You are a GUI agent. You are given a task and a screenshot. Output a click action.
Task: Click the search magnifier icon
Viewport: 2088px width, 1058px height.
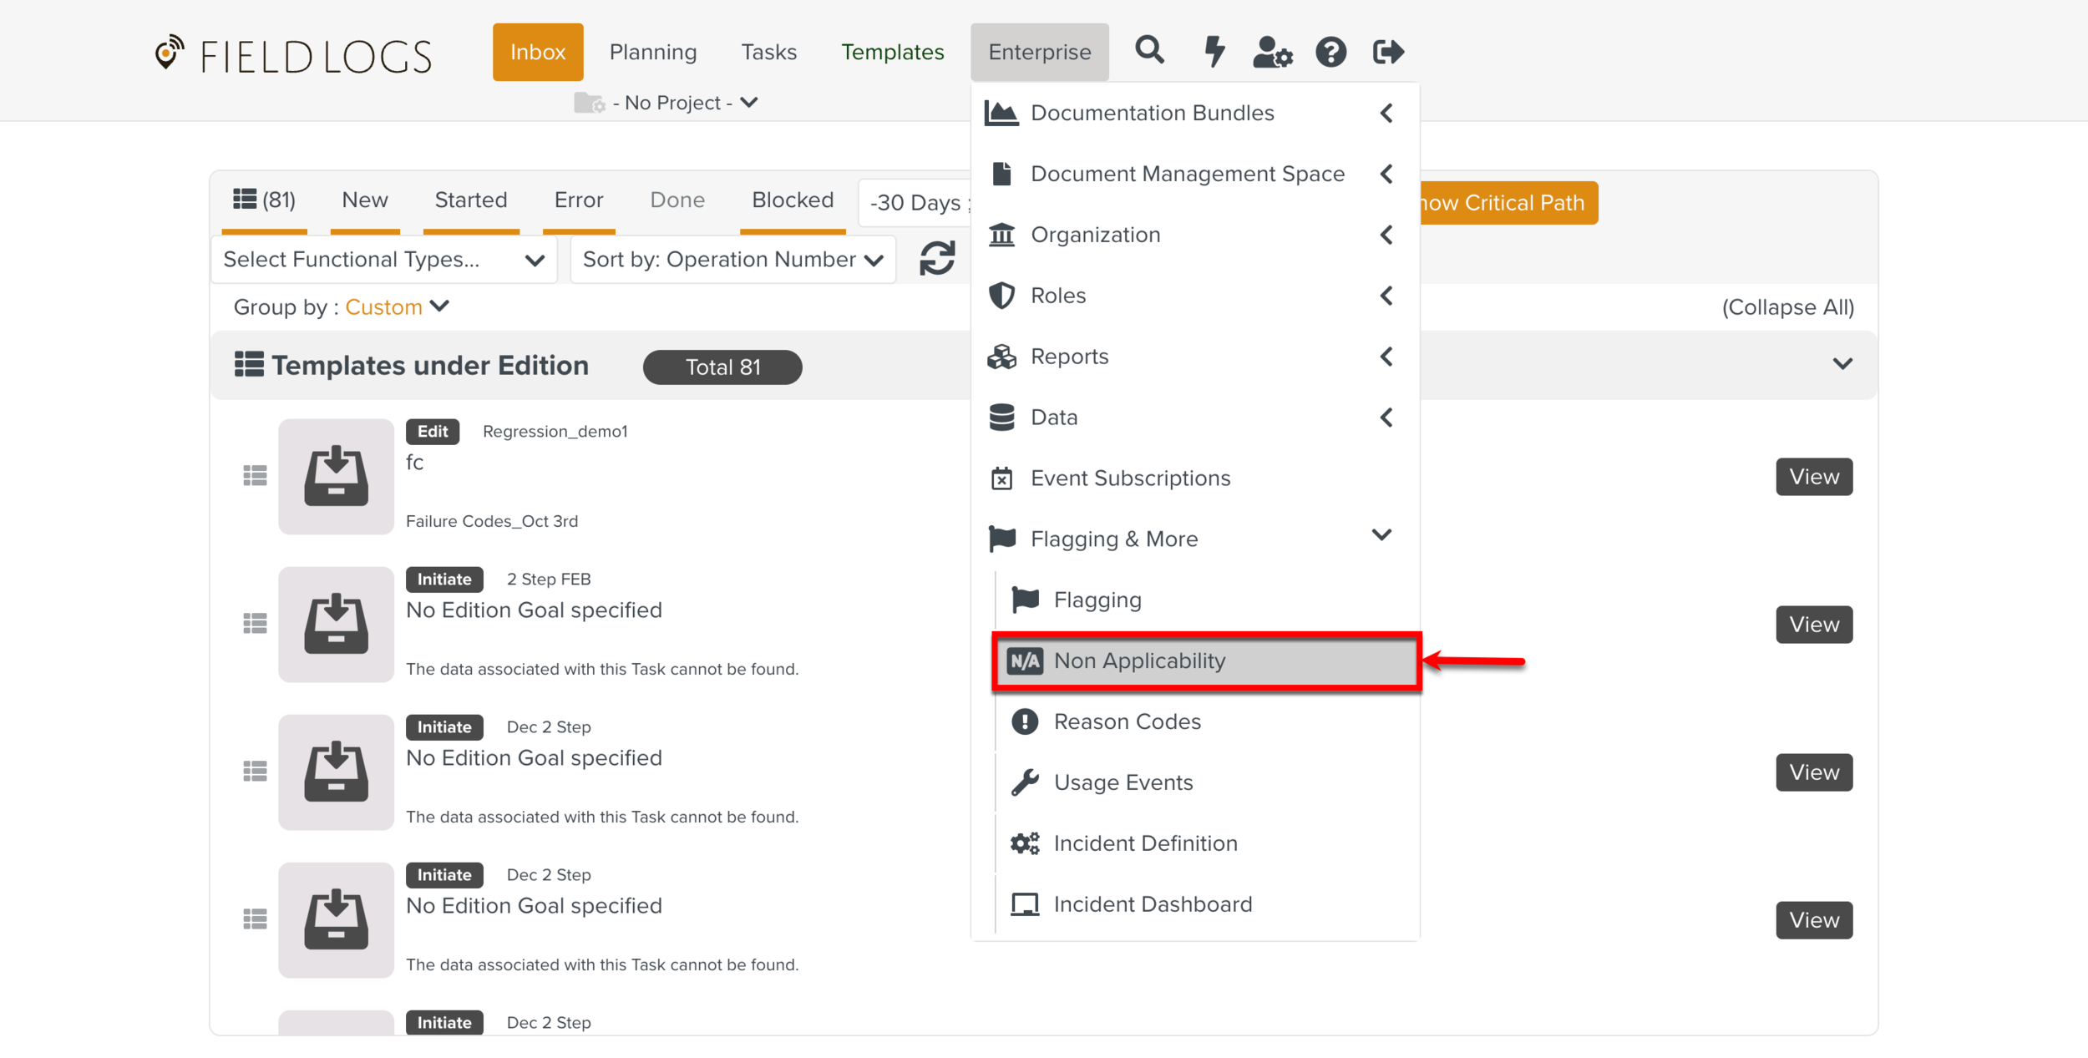(1149, 51)
